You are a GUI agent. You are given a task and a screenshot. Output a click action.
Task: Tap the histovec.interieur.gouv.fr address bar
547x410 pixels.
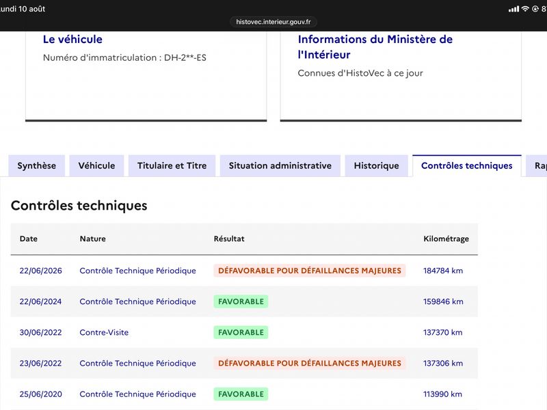[273, 22]
